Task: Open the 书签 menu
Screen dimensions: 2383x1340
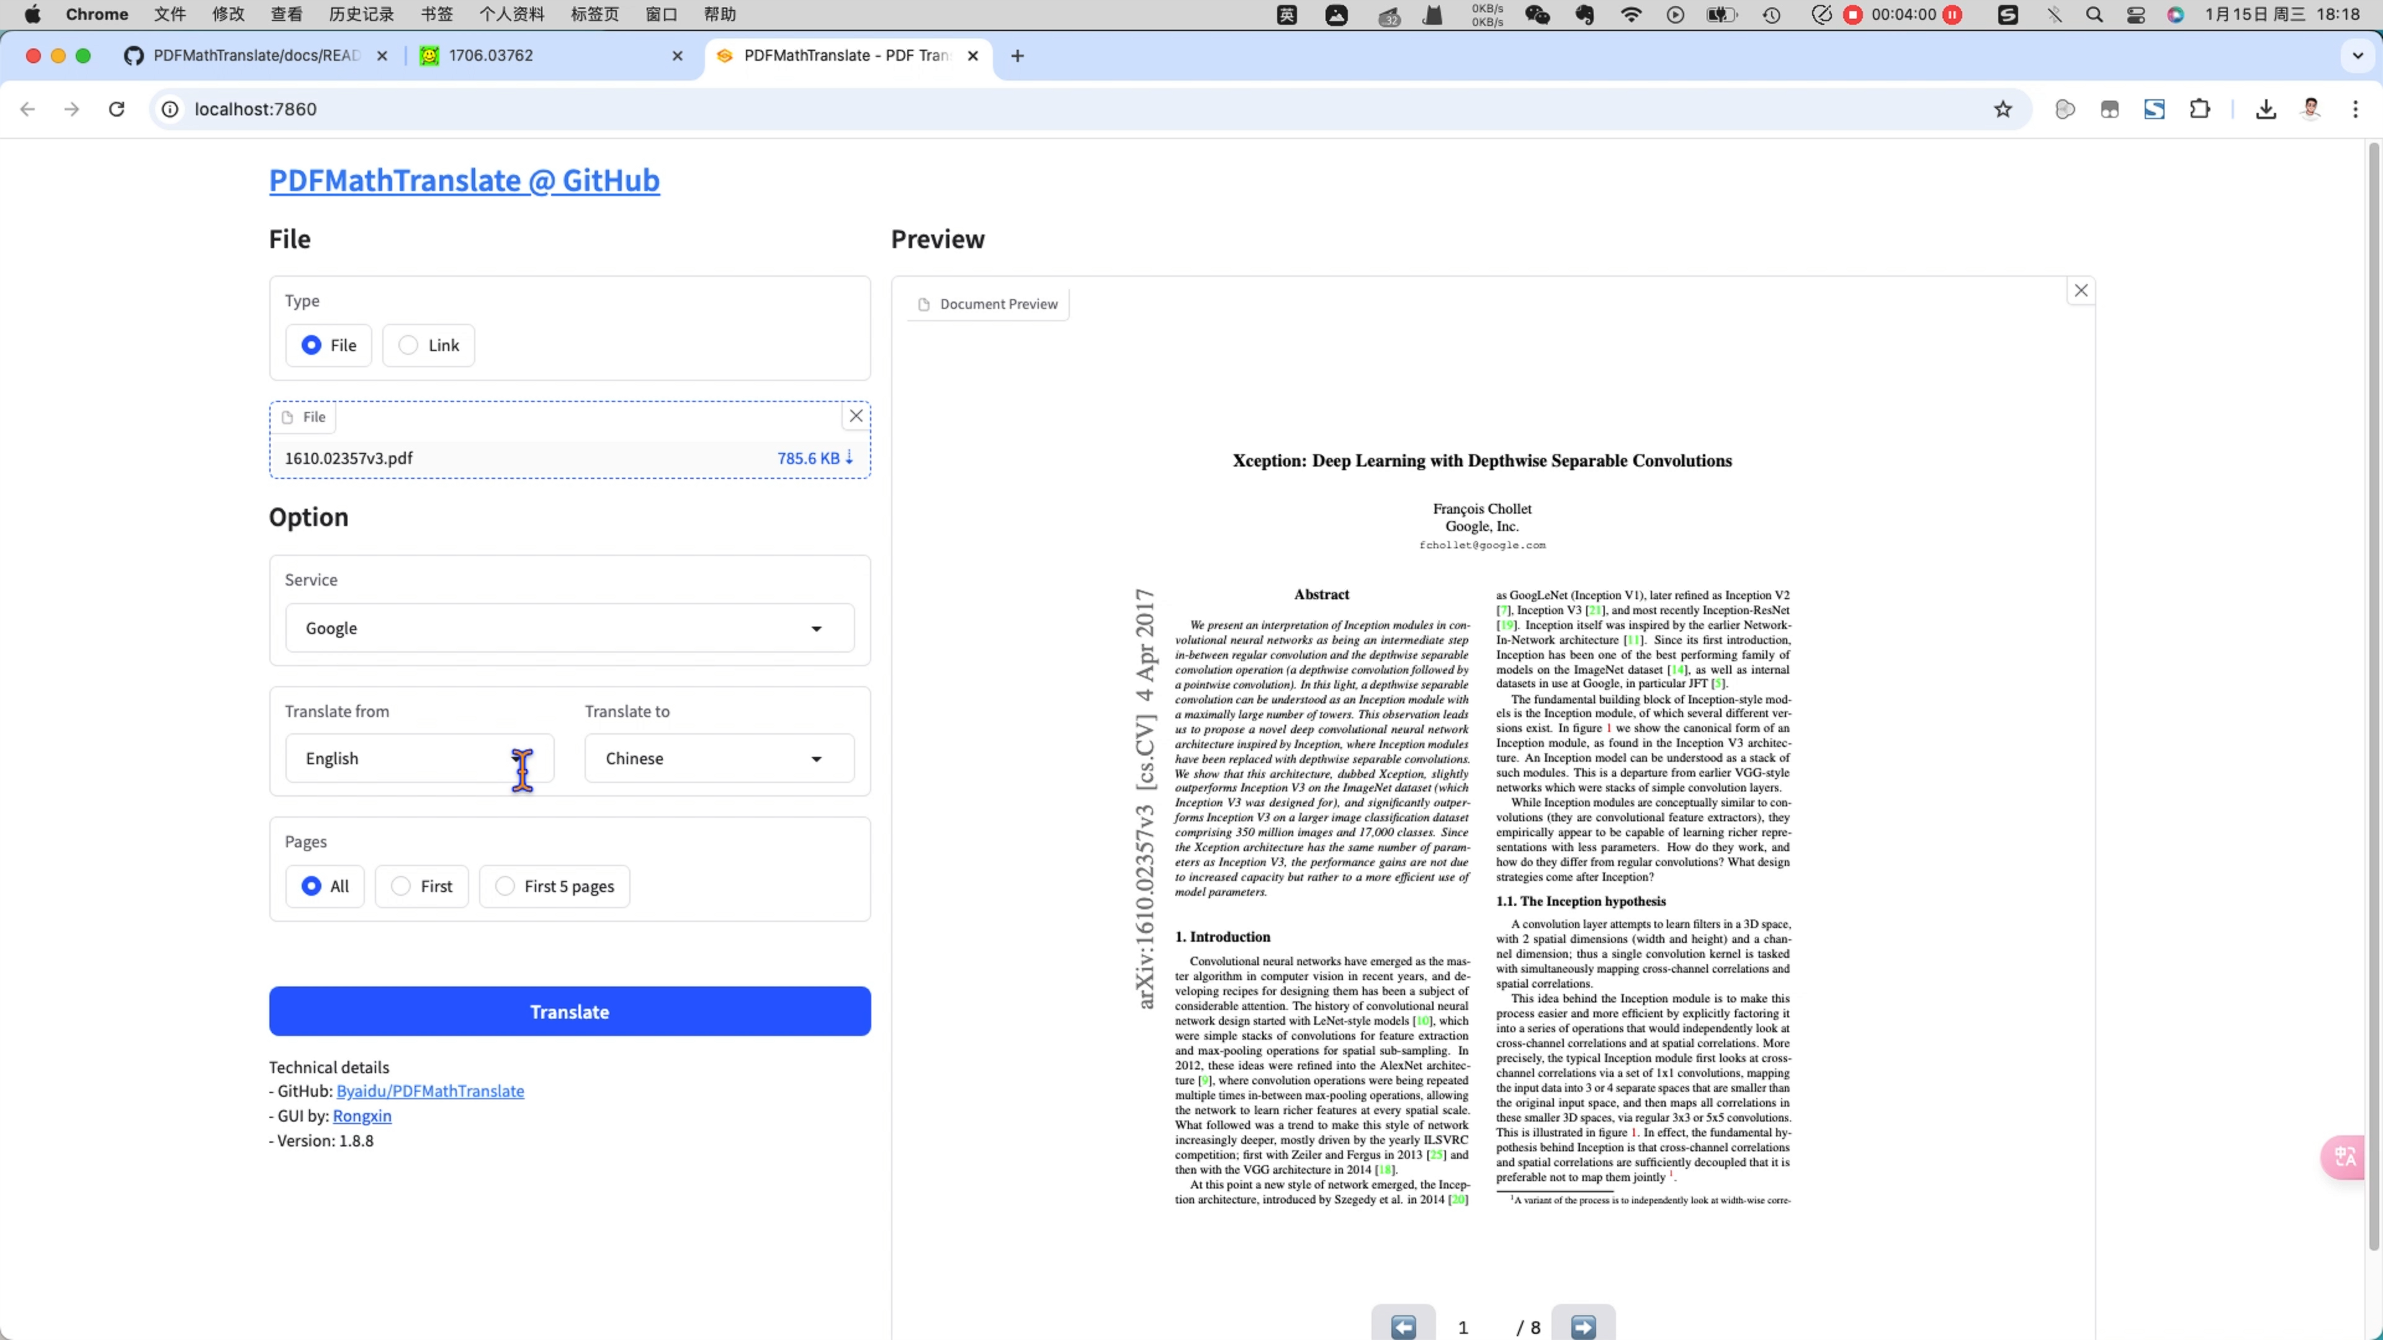Action: [437, 14]
